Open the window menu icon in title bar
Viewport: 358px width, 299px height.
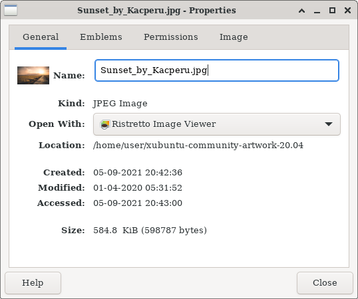(11, 10)
